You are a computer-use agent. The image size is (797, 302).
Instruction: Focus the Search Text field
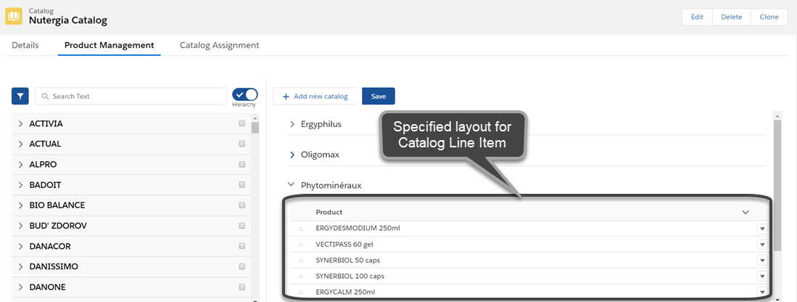coord(131,96)
